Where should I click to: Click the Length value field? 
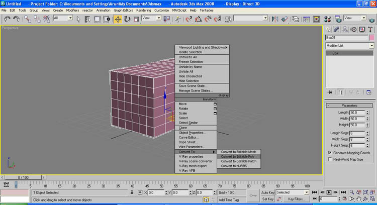click(357, 113)
